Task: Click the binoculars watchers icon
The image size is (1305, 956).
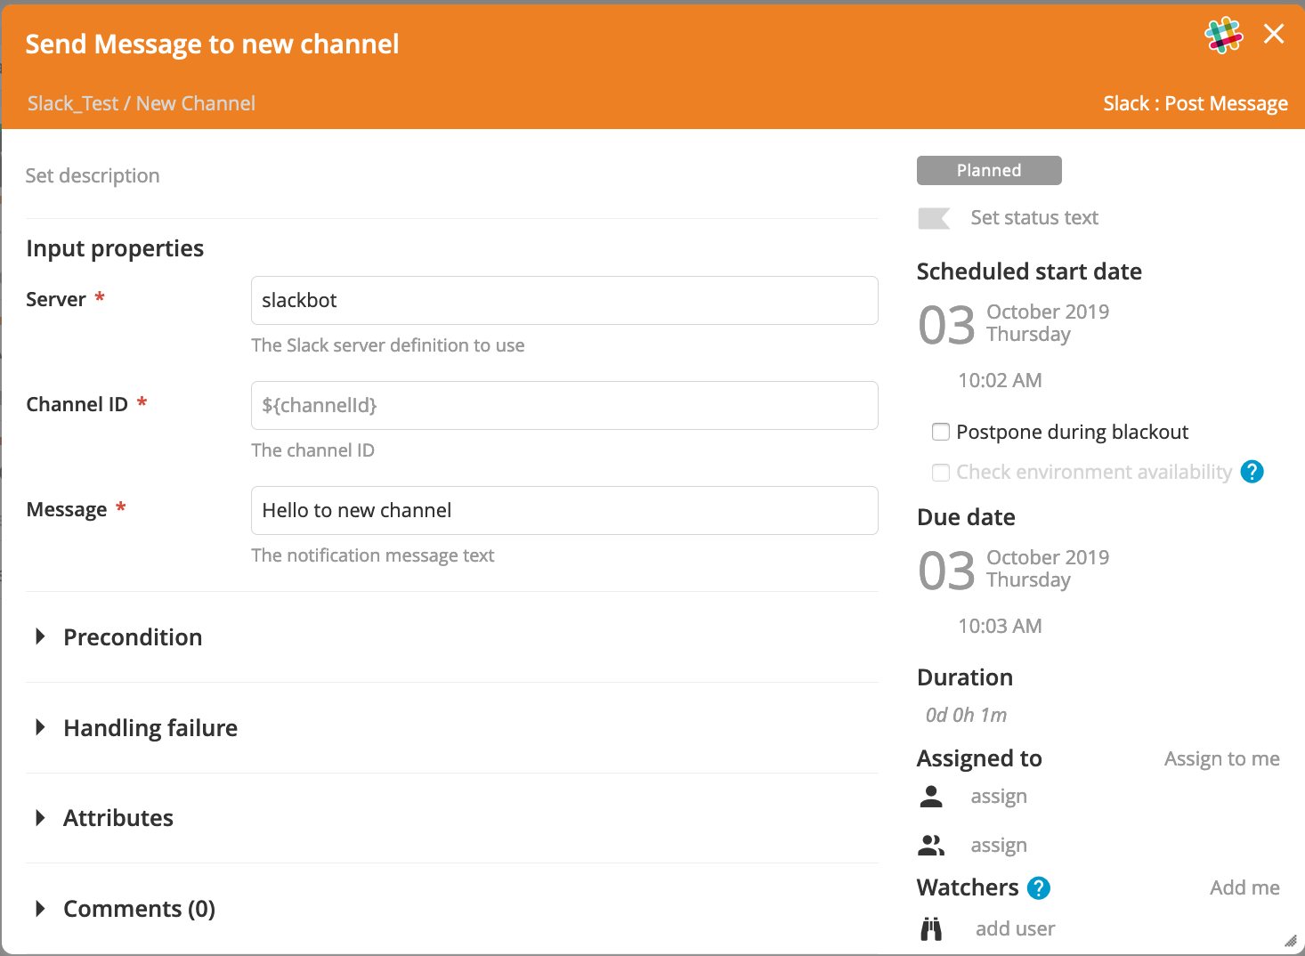Action: 931,928
